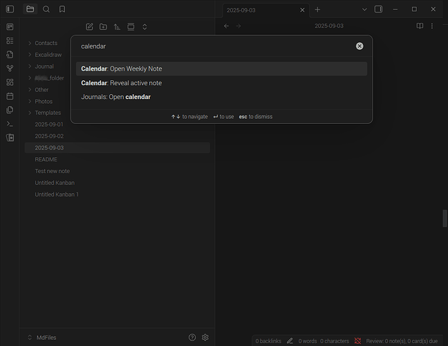Click auto-reveal current file icon
The image size is (448, 346).
tap(131, 27)
